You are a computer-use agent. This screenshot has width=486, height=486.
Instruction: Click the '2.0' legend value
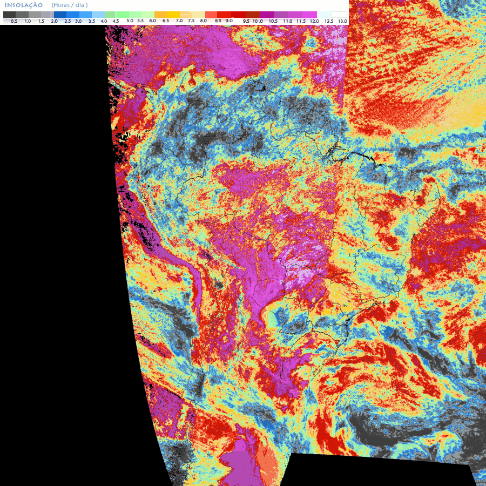tap(54, 21)
